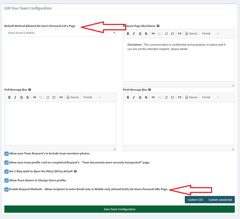This screenshot has height=219, width=240.
Task: Open Default Method Allowed dropdown
Action: click(x=60, y=33)
